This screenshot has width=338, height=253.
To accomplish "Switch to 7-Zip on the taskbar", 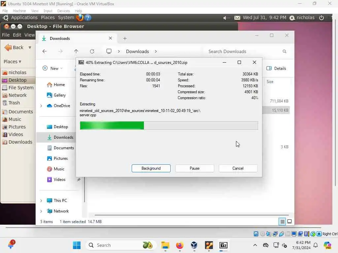I will click(x=223, y=245).
